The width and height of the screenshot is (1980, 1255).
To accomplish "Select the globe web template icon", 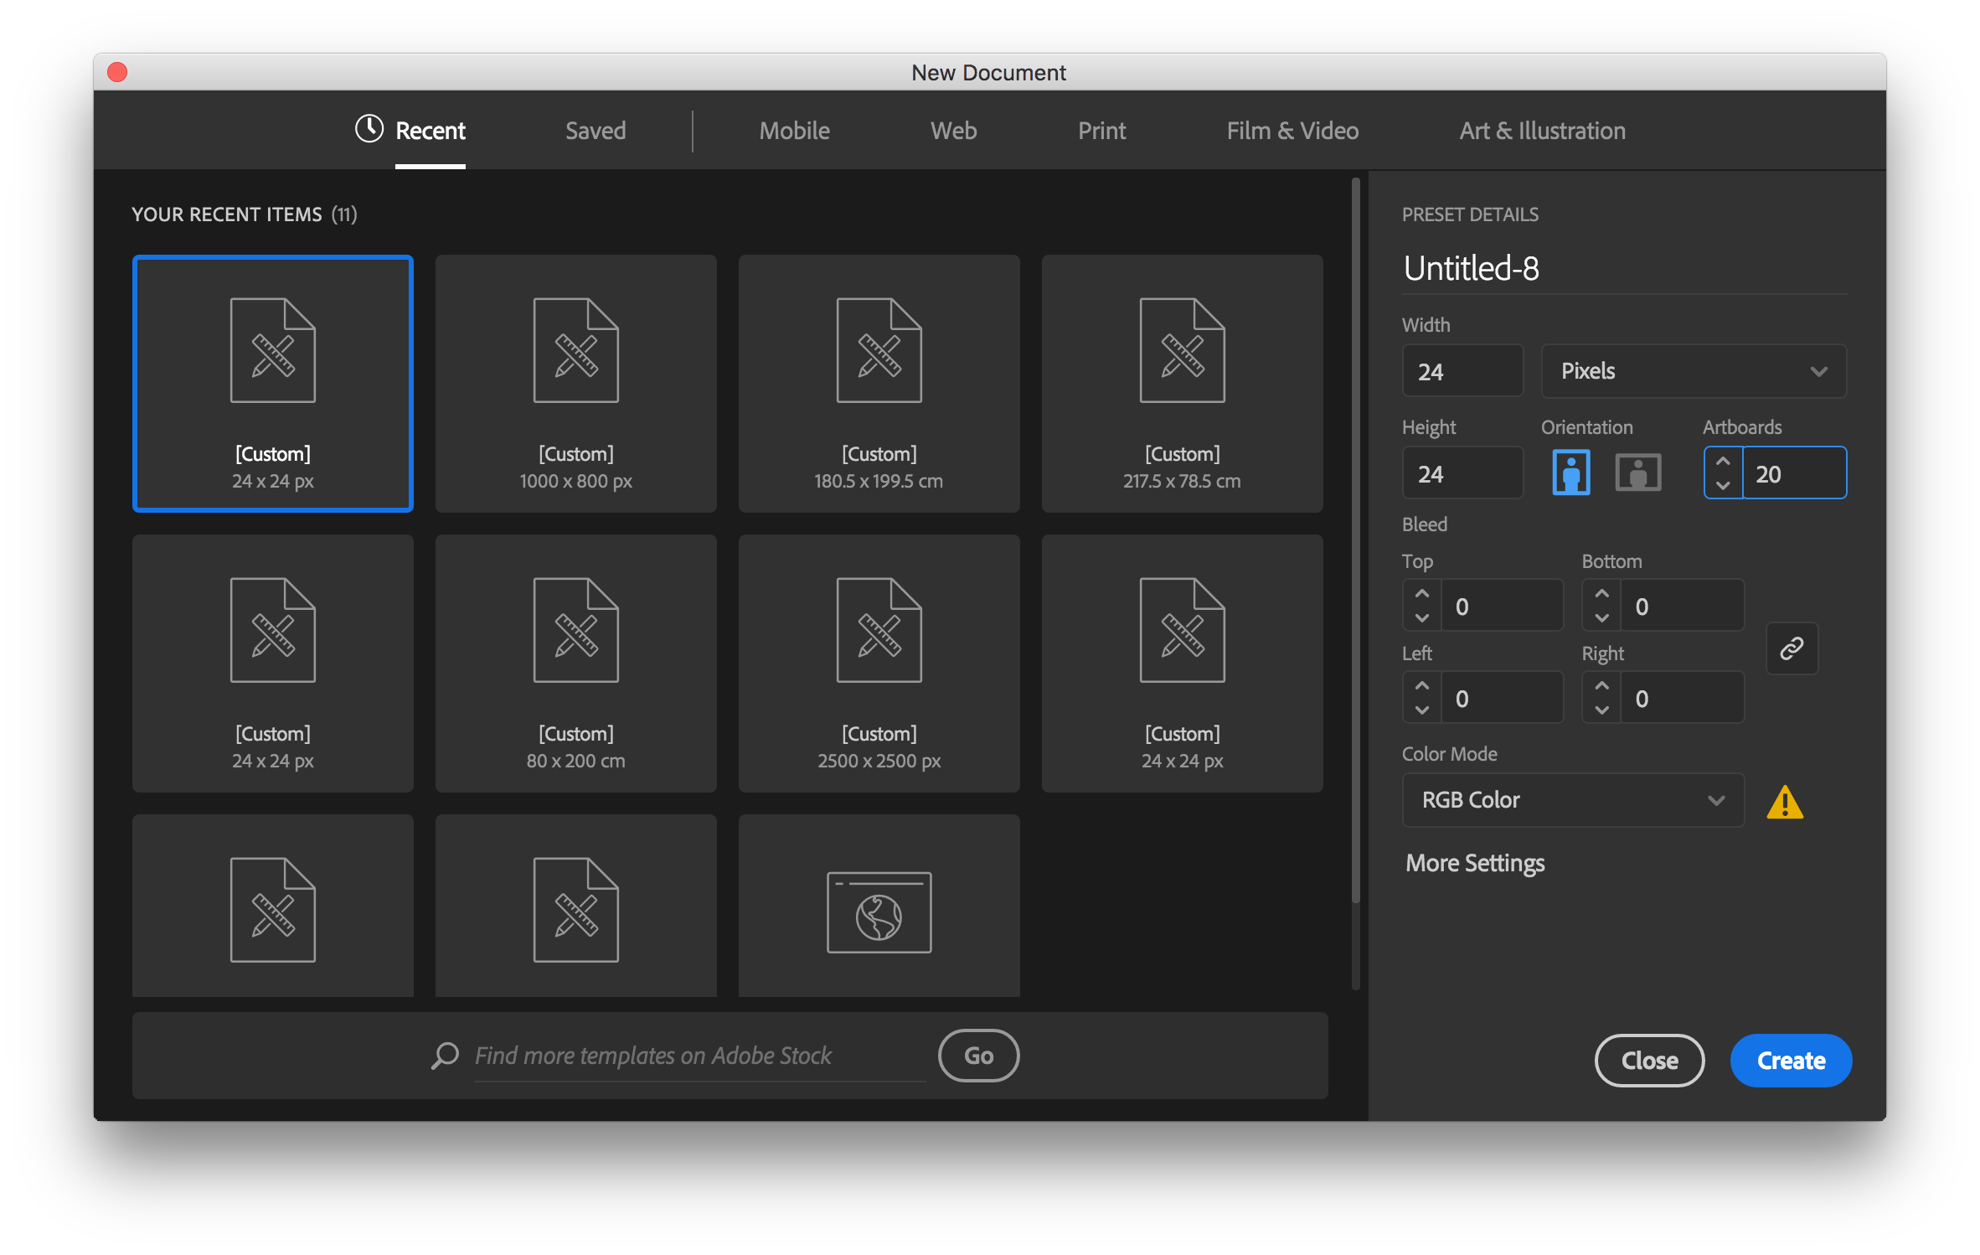I will pyautogui.click(x=879, y=913).
